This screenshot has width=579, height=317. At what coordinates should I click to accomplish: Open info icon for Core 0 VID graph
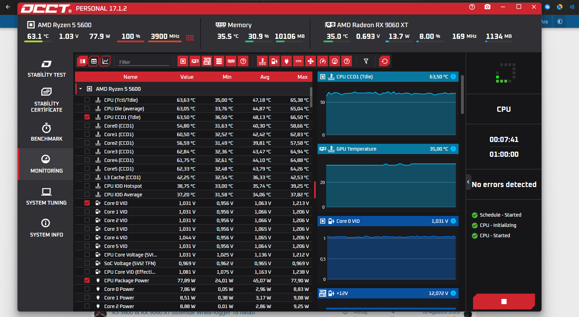click(x=453, y=221)
